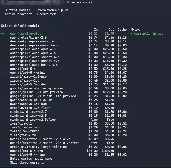This screenshot has width=171, height=168.
Task: Pick google/gemini-3-flash-preview model
Action: click(x=37, y=88)
